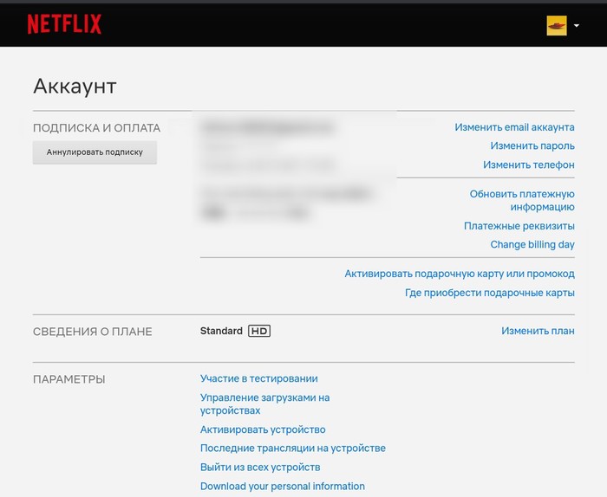Open the Платежные реквизиты link
Image resolution: width=607 pixels, height=497 pixels.
[x=519, y=226]
